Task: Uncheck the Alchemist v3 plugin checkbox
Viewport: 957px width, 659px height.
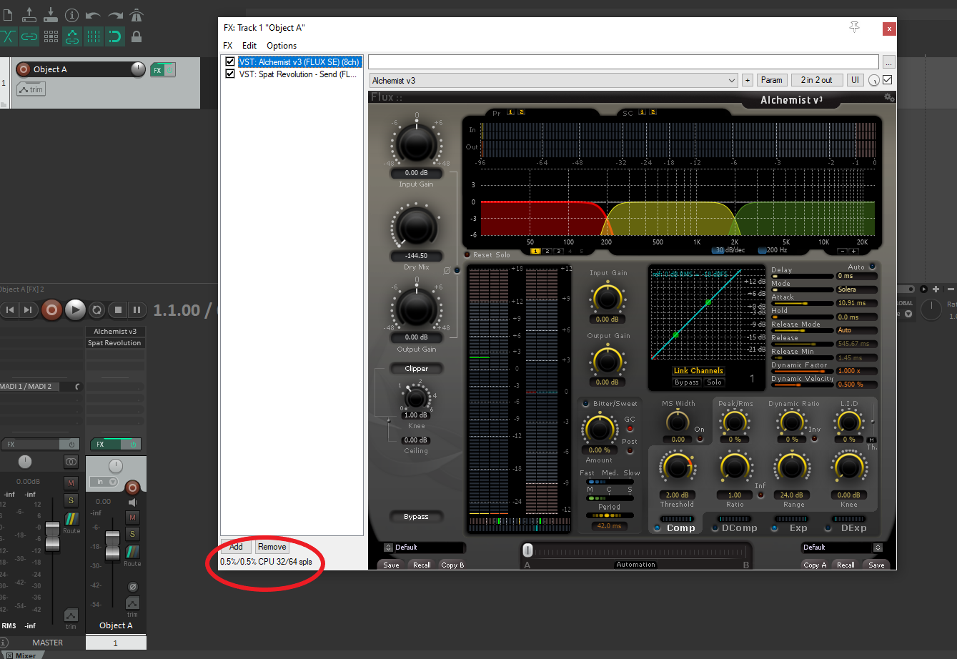Action: pos(230,62)
